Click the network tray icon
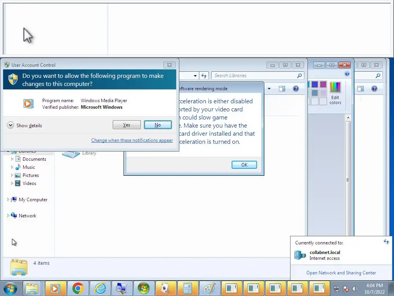 click(336, 289)
